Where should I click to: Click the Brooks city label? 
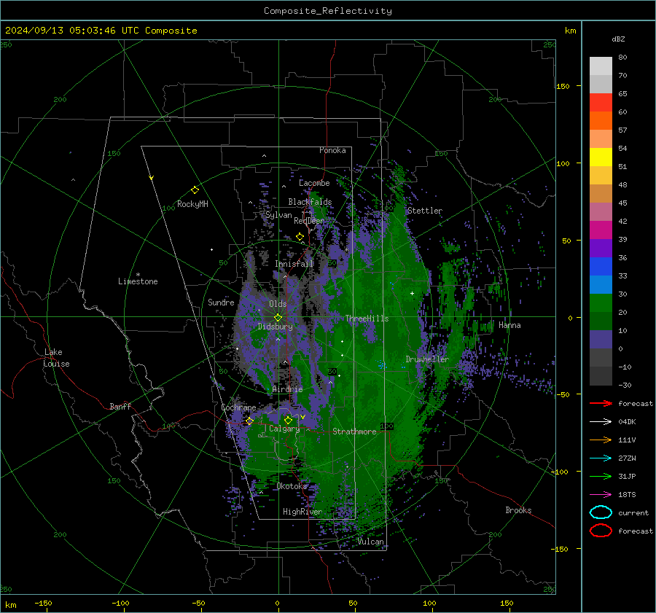coord(518,510)
